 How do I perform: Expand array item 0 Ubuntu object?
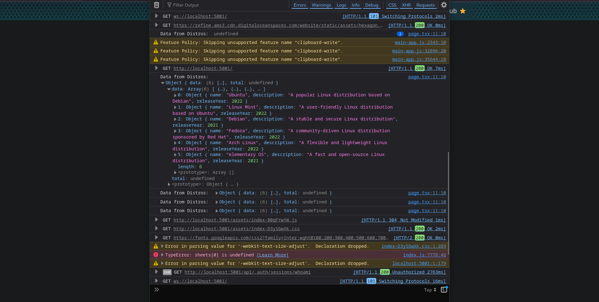coord(175,95)
